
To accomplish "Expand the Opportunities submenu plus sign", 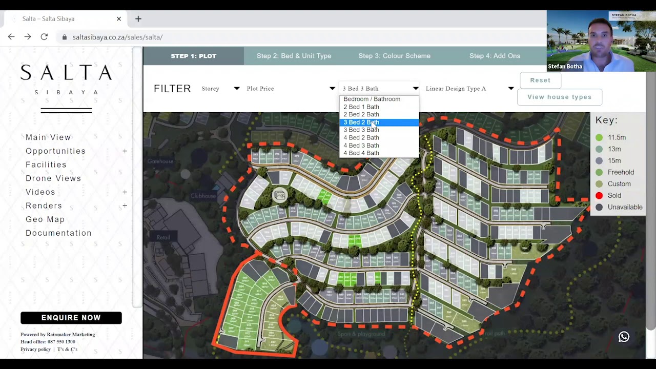I will click(125, 151).
